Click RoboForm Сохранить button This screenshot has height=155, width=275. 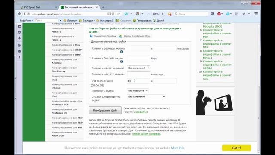click(124, 20)
